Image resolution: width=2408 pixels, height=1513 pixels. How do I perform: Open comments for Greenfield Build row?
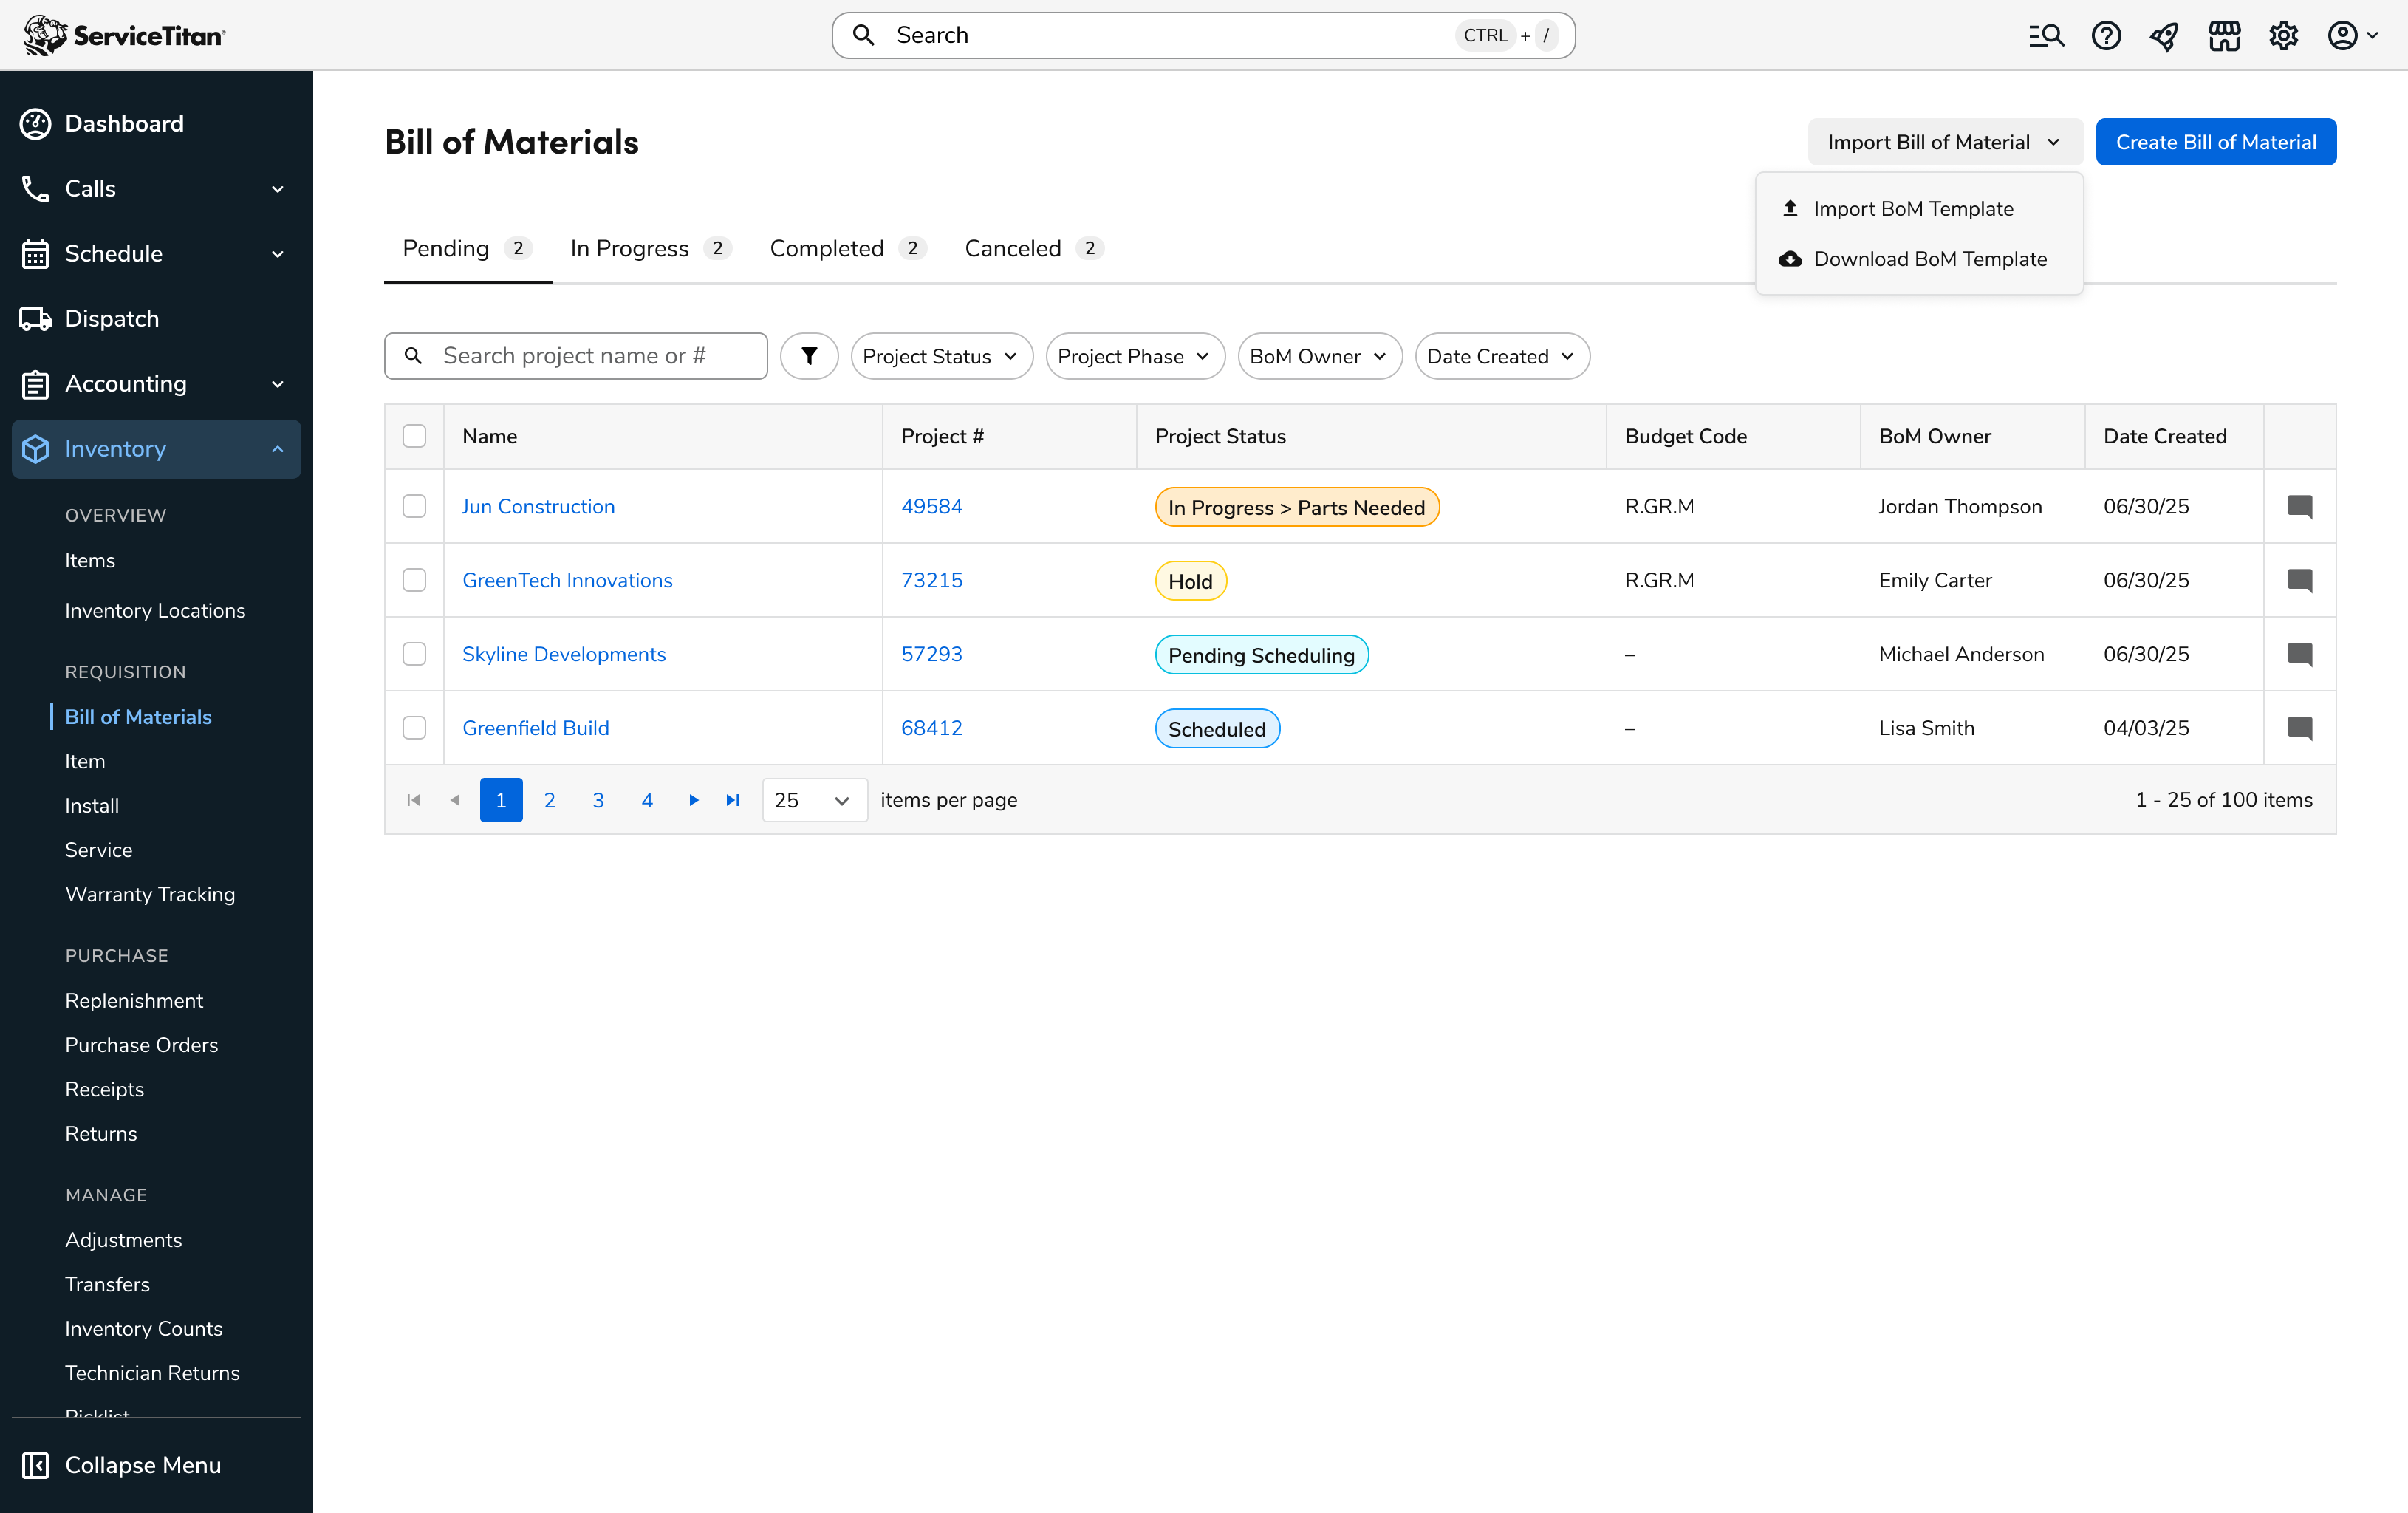(x=2299, y=728)
